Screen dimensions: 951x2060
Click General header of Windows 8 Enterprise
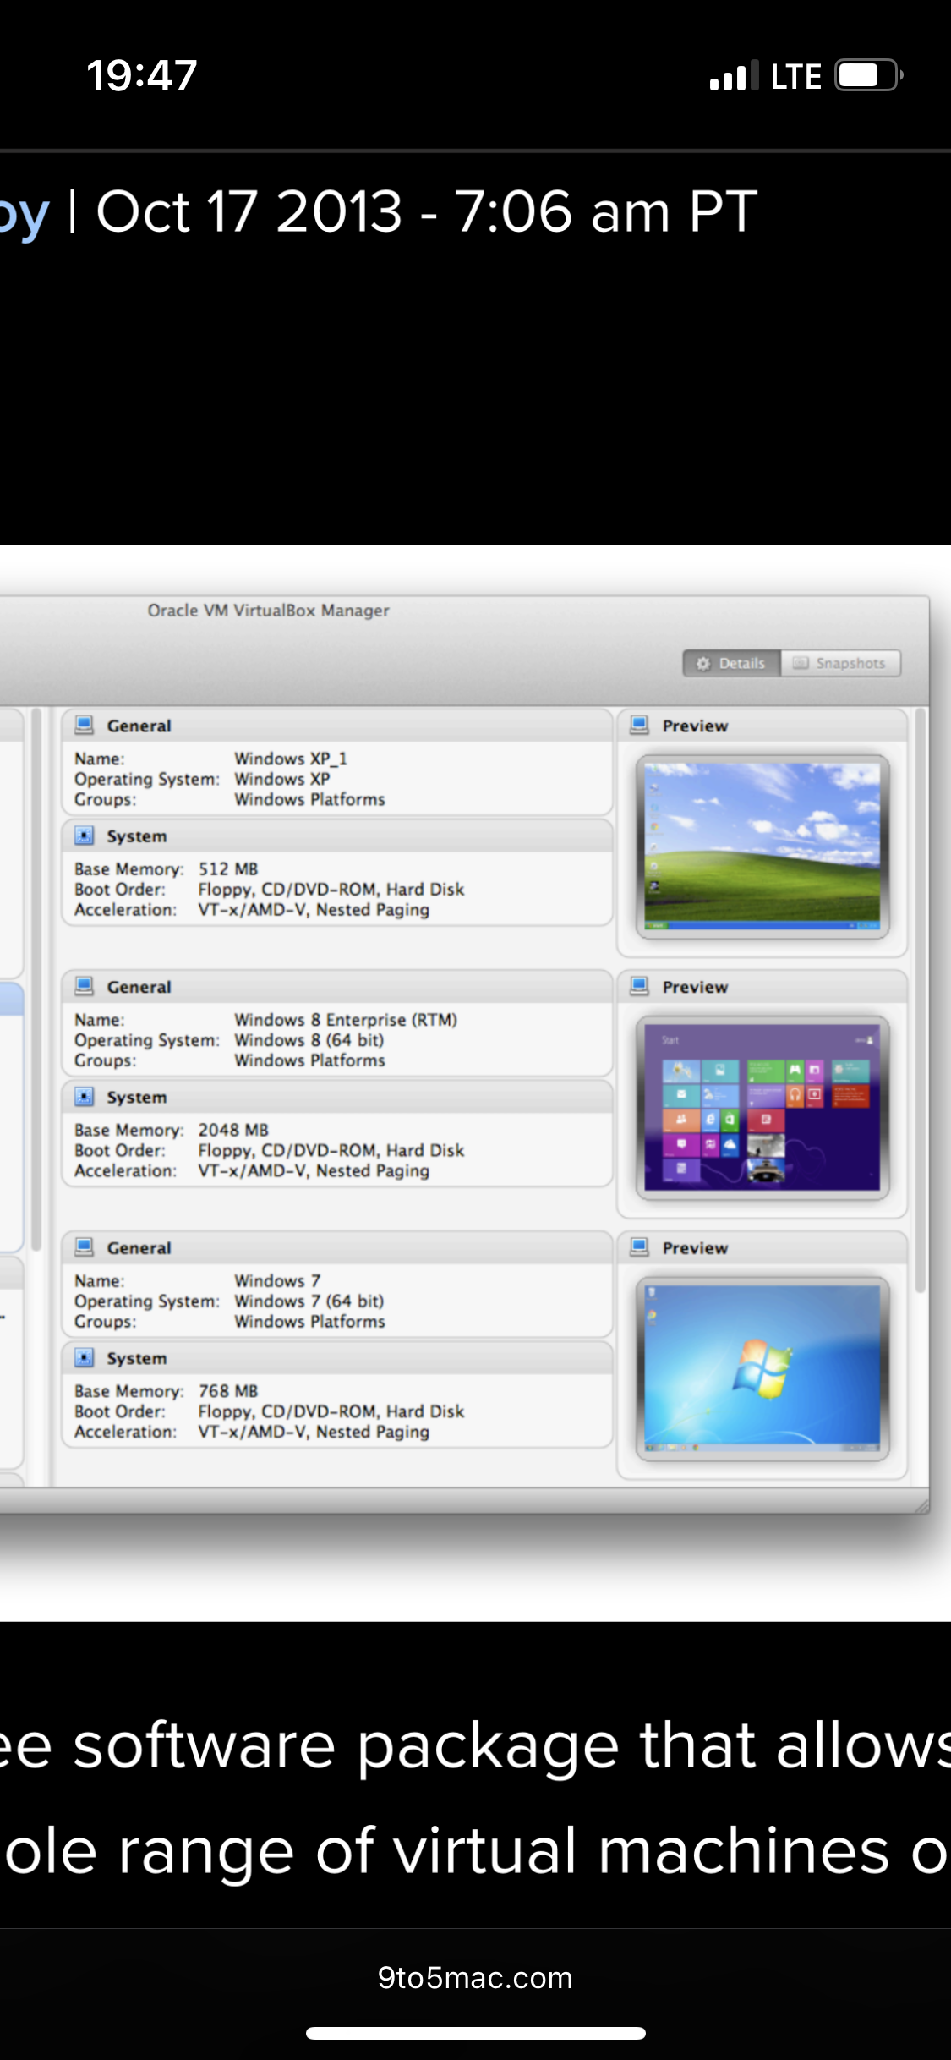[x=337, y=987]
